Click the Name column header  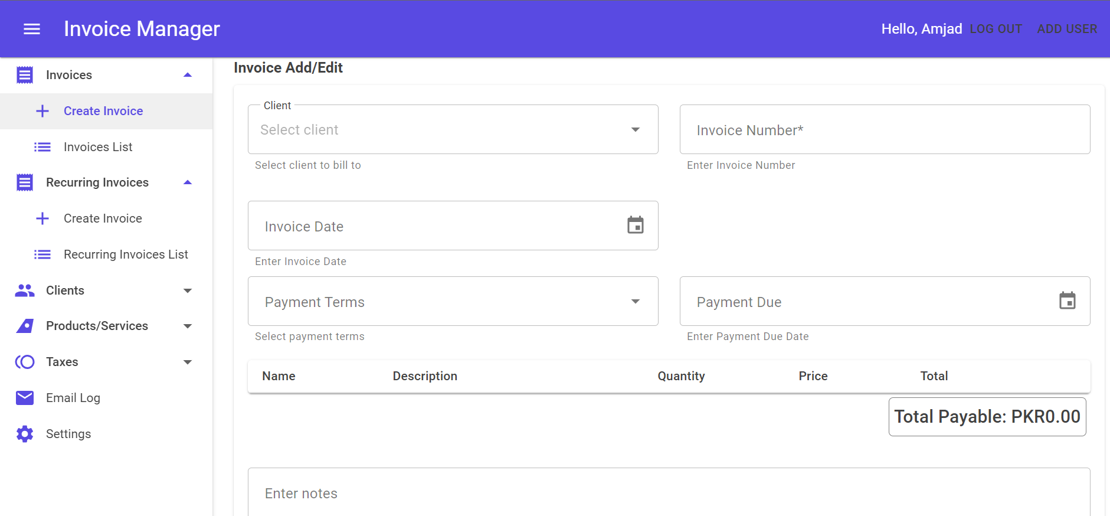pyautogui.click(x=279, y=376)
